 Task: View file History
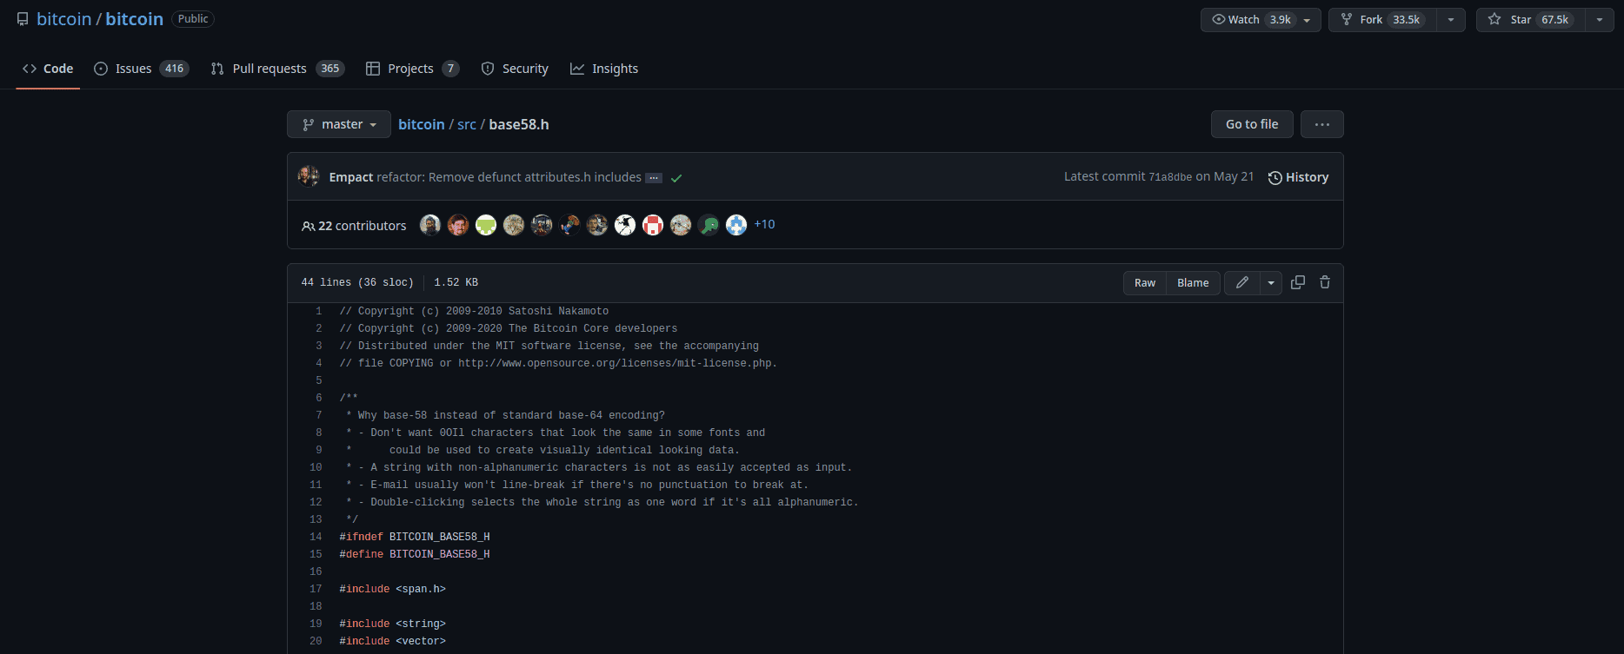click(1298, 177)
